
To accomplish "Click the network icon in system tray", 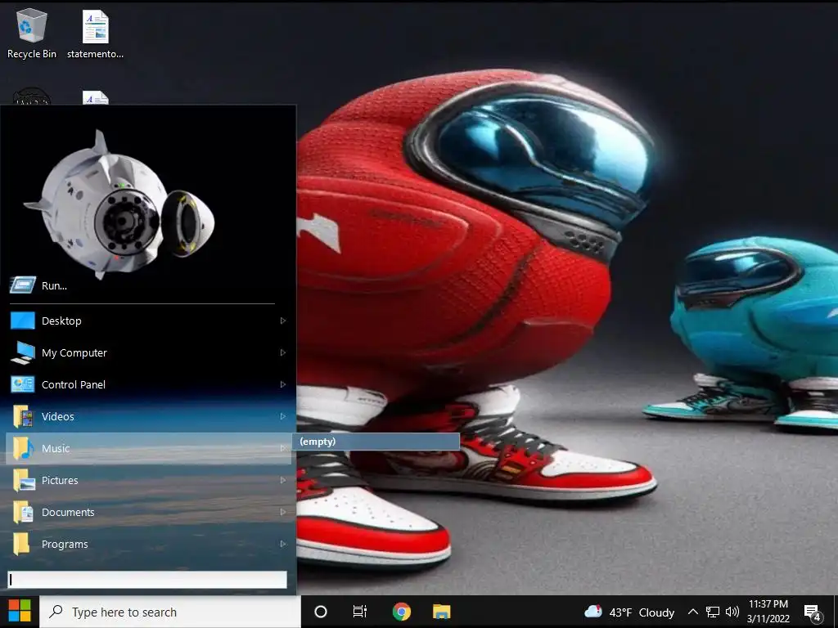I will click(713, 612).
